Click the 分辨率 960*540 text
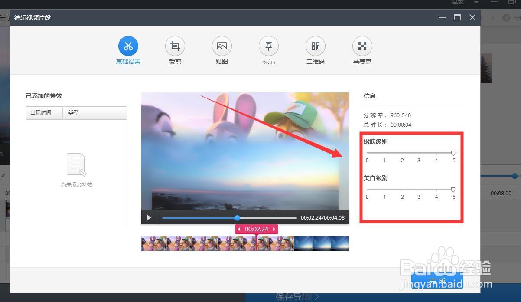521x302 pixels. (x=387, y=115)
